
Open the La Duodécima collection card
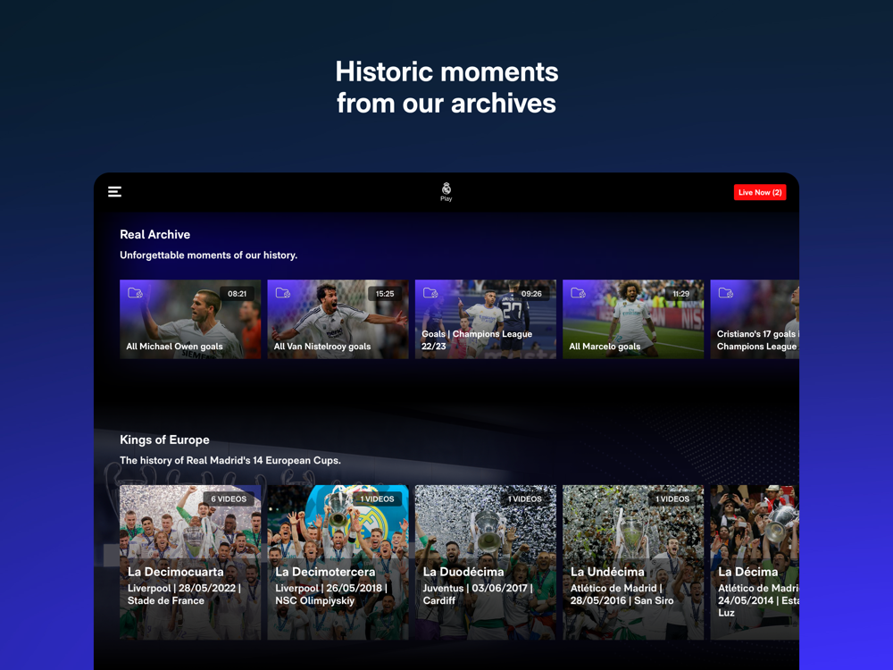[485, 562]
